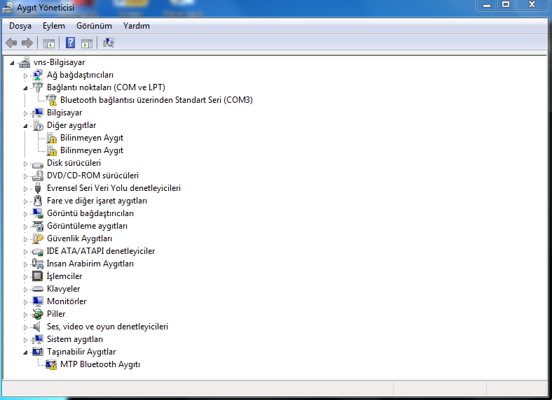Click the Taşınabilir Aygıtlar icon

click(x=37, y=352)
